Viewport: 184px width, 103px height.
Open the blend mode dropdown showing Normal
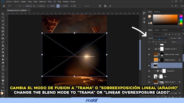coord(158,38)
